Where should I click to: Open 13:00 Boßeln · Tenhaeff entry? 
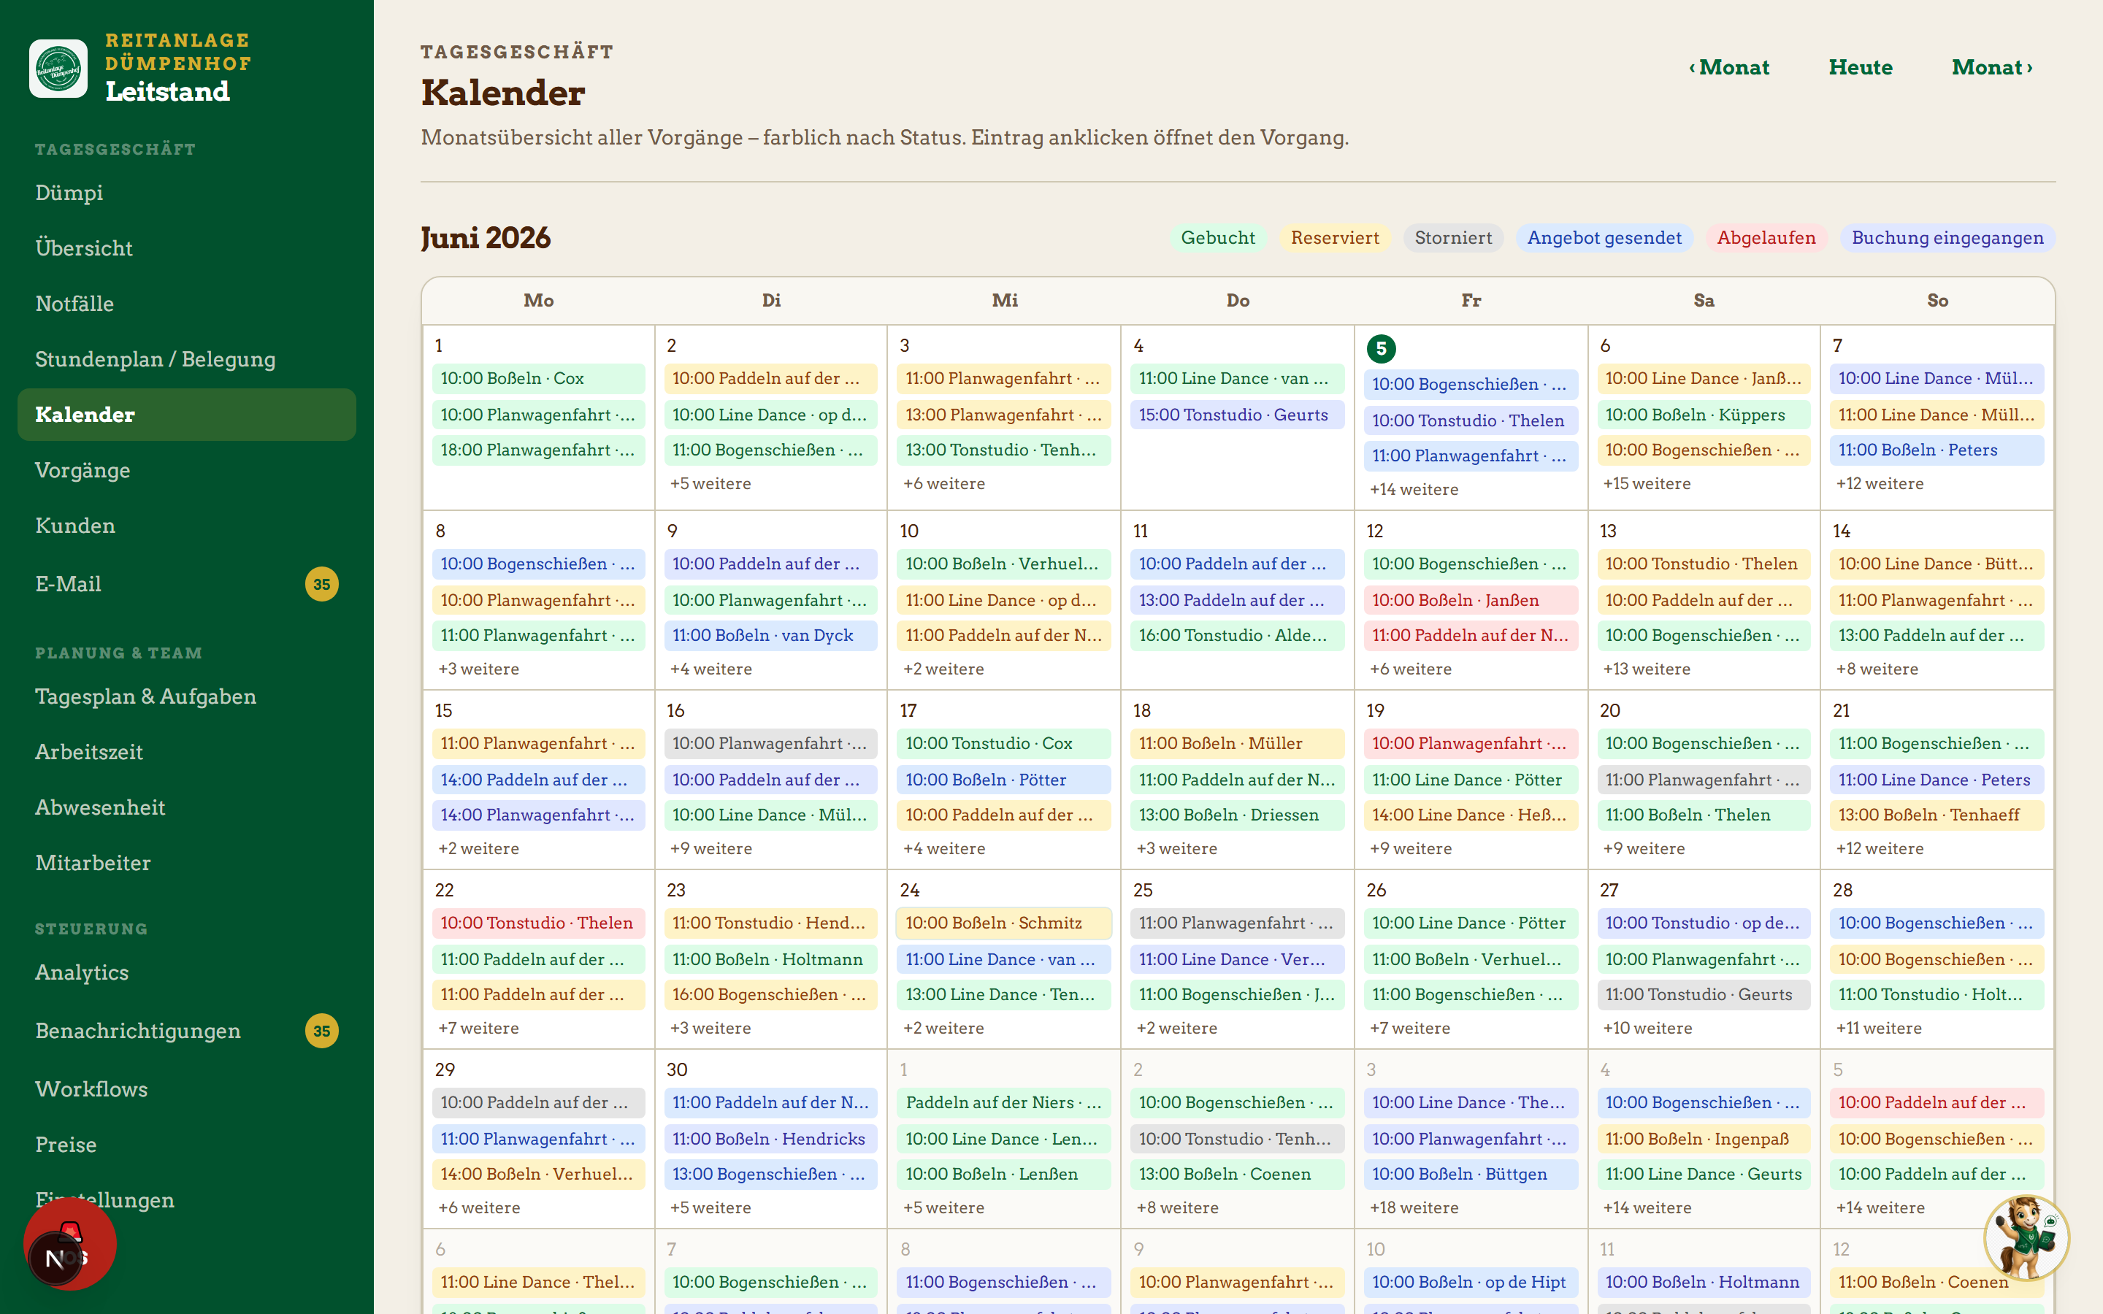(x=1937, y=815)
